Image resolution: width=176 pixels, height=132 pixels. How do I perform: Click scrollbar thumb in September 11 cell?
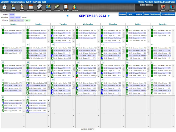click(x=98, y=53)
